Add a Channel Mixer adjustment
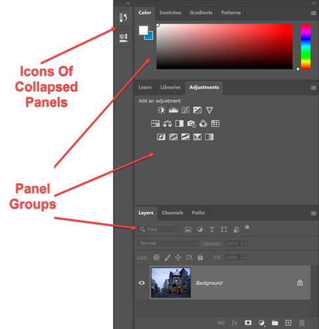Screen dimensions: 319x329 click(203, 123)
